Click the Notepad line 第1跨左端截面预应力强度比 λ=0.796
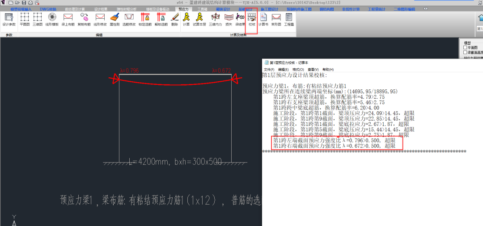This screenshot has width=483, height=226. point(334,140)
